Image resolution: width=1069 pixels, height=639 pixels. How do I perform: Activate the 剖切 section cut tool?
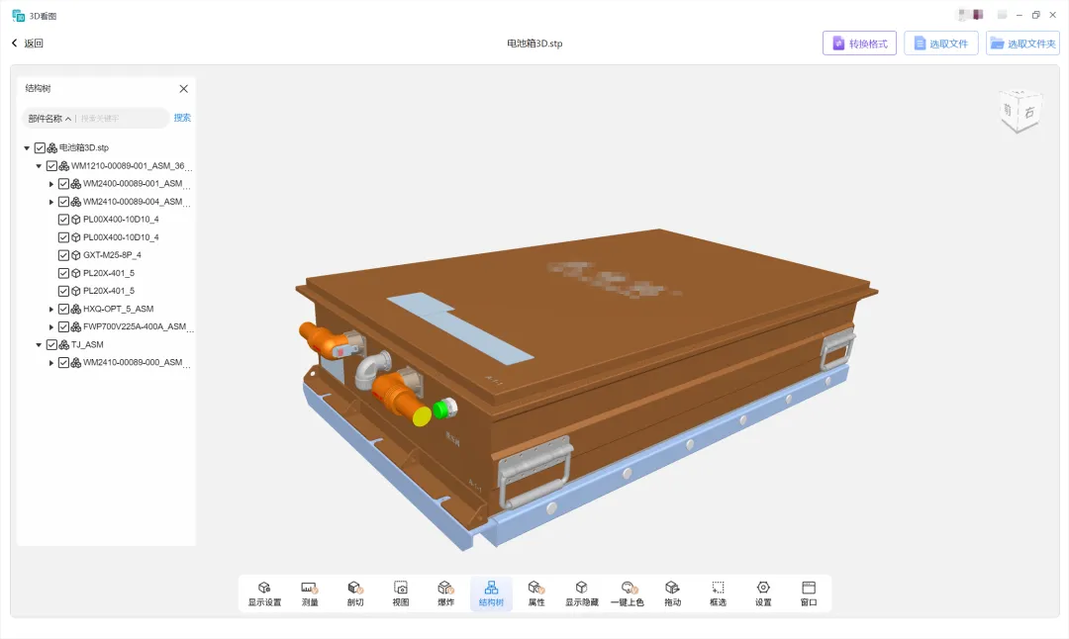pos(355,593)
